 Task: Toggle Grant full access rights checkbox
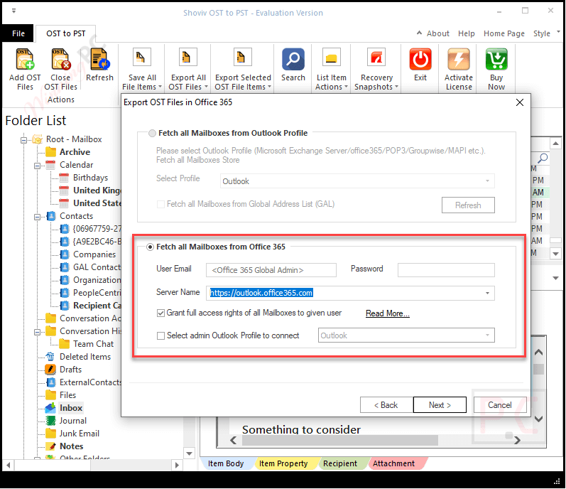pos(160,313)
